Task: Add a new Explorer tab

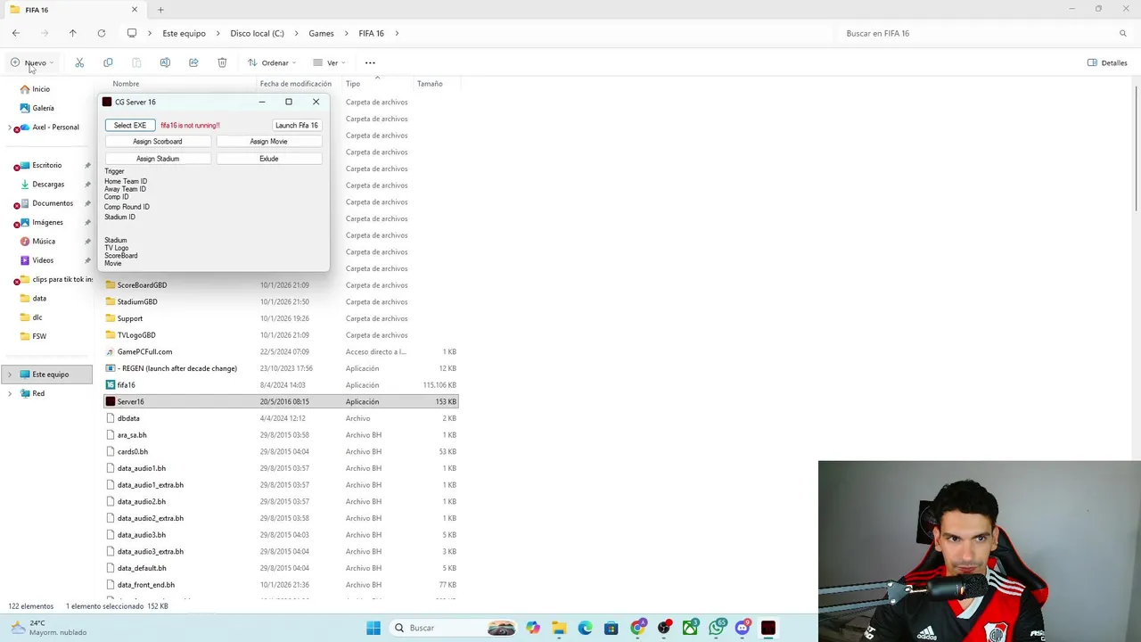Action: (x=160, y=10)
